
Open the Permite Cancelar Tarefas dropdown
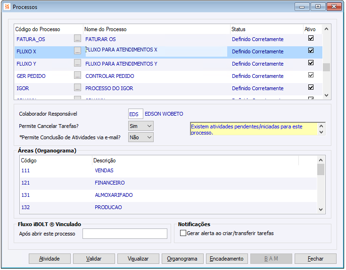click(x=141, y=126)
